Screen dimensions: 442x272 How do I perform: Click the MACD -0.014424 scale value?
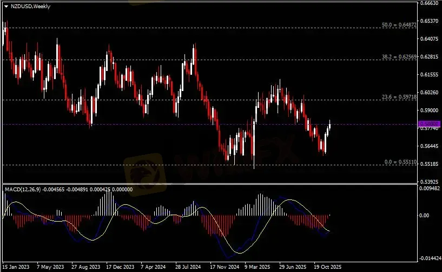(430, 259)
